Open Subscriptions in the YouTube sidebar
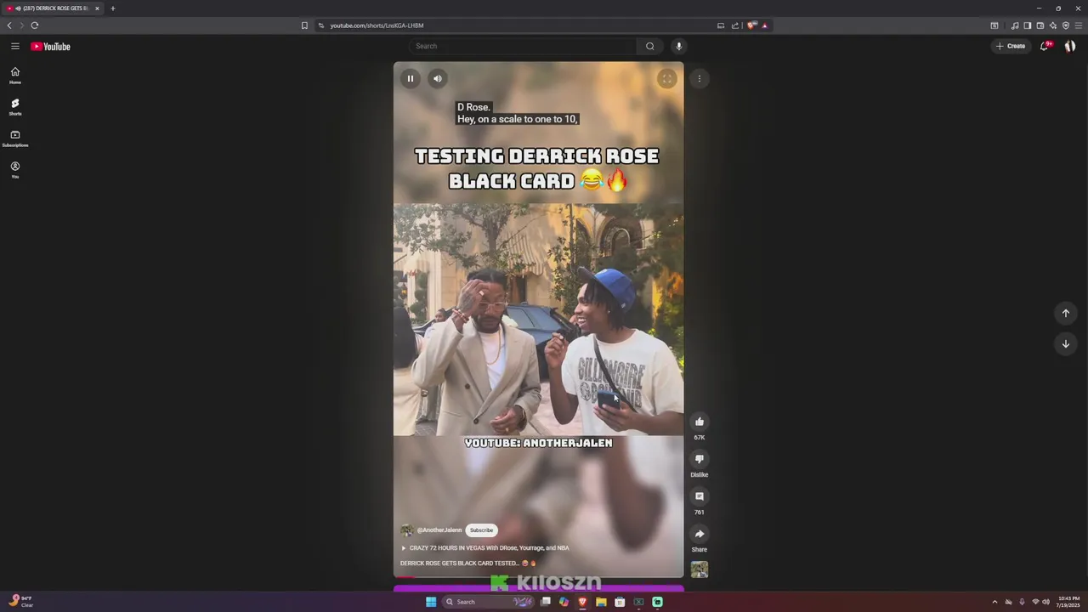 pyautogui.click(x=14, y=139)
